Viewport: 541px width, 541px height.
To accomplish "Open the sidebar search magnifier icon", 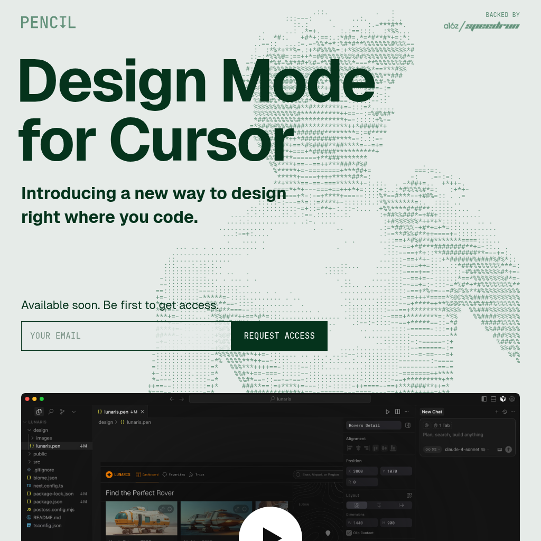I will pos(51,412).
